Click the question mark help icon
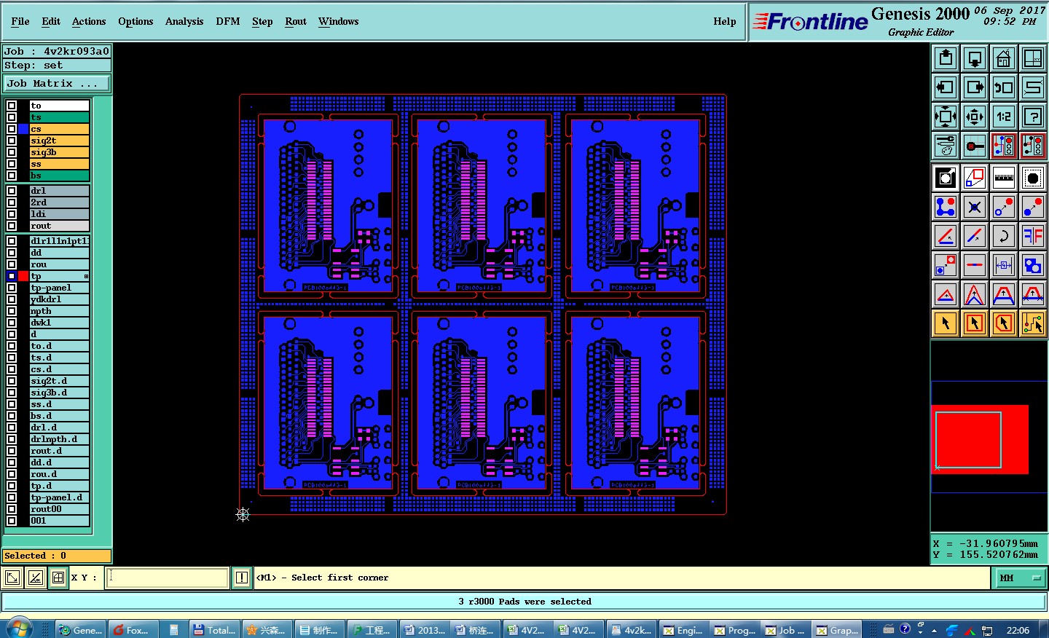This screenshot has height=638, width=1049. click(1032, 117)
